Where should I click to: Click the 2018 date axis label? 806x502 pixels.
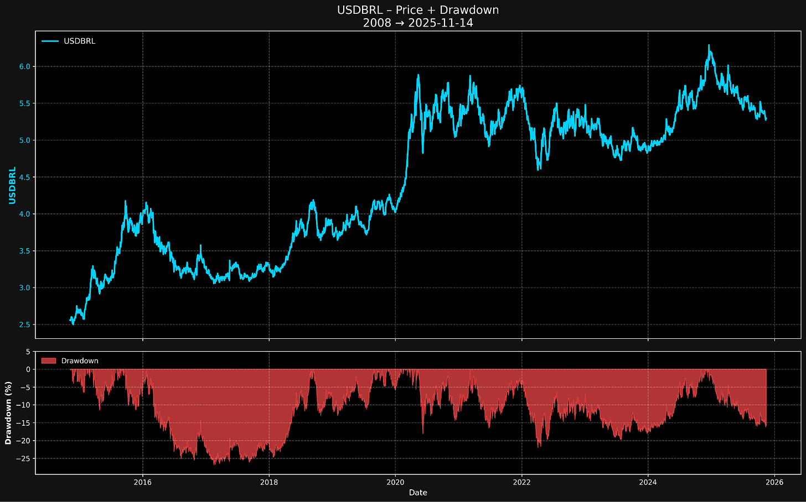click(269, 483)
